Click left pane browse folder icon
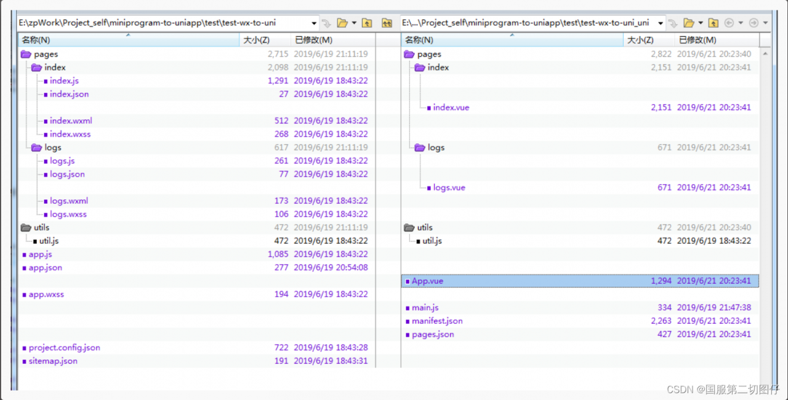Image resolution: width=788 pixels, height=400 pixels. pos(342,23)
